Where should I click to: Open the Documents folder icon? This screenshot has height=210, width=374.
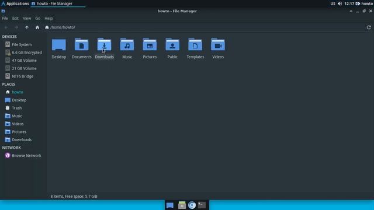click(82, 44)
